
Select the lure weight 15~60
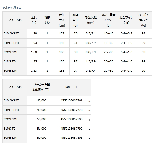coord(108,43)
